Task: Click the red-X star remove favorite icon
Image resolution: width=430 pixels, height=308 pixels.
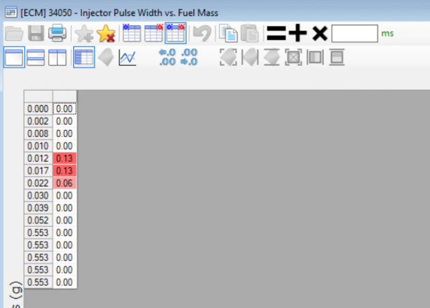Action: 106,33
